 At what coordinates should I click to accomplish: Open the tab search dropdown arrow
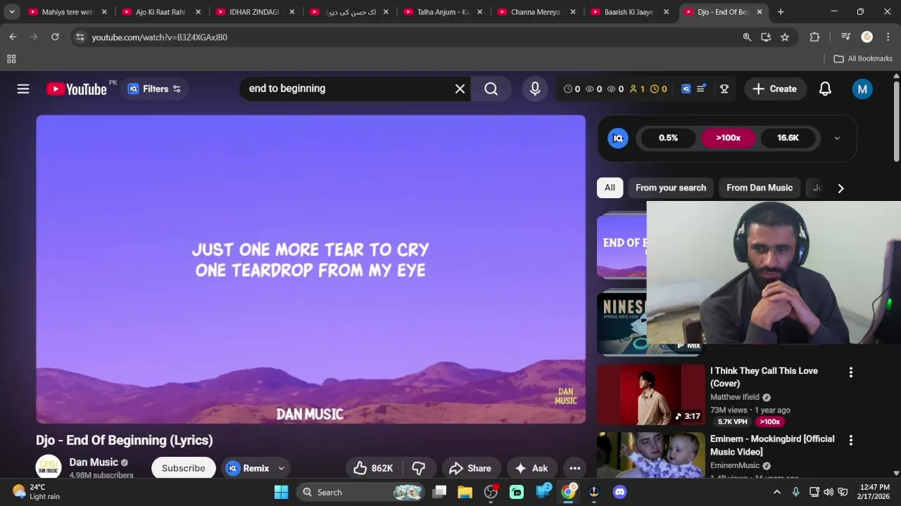(12, 12)
